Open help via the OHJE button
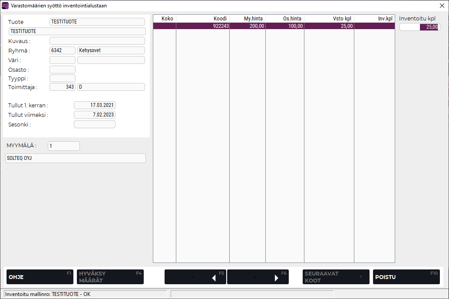Screen dimensions: 449x299 tap(40, 277)
